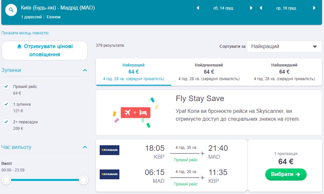Click the Отримувати цінові оповіщення button
Image resolution: width=324 pixels, height=194 pixels.
point(45,50)
